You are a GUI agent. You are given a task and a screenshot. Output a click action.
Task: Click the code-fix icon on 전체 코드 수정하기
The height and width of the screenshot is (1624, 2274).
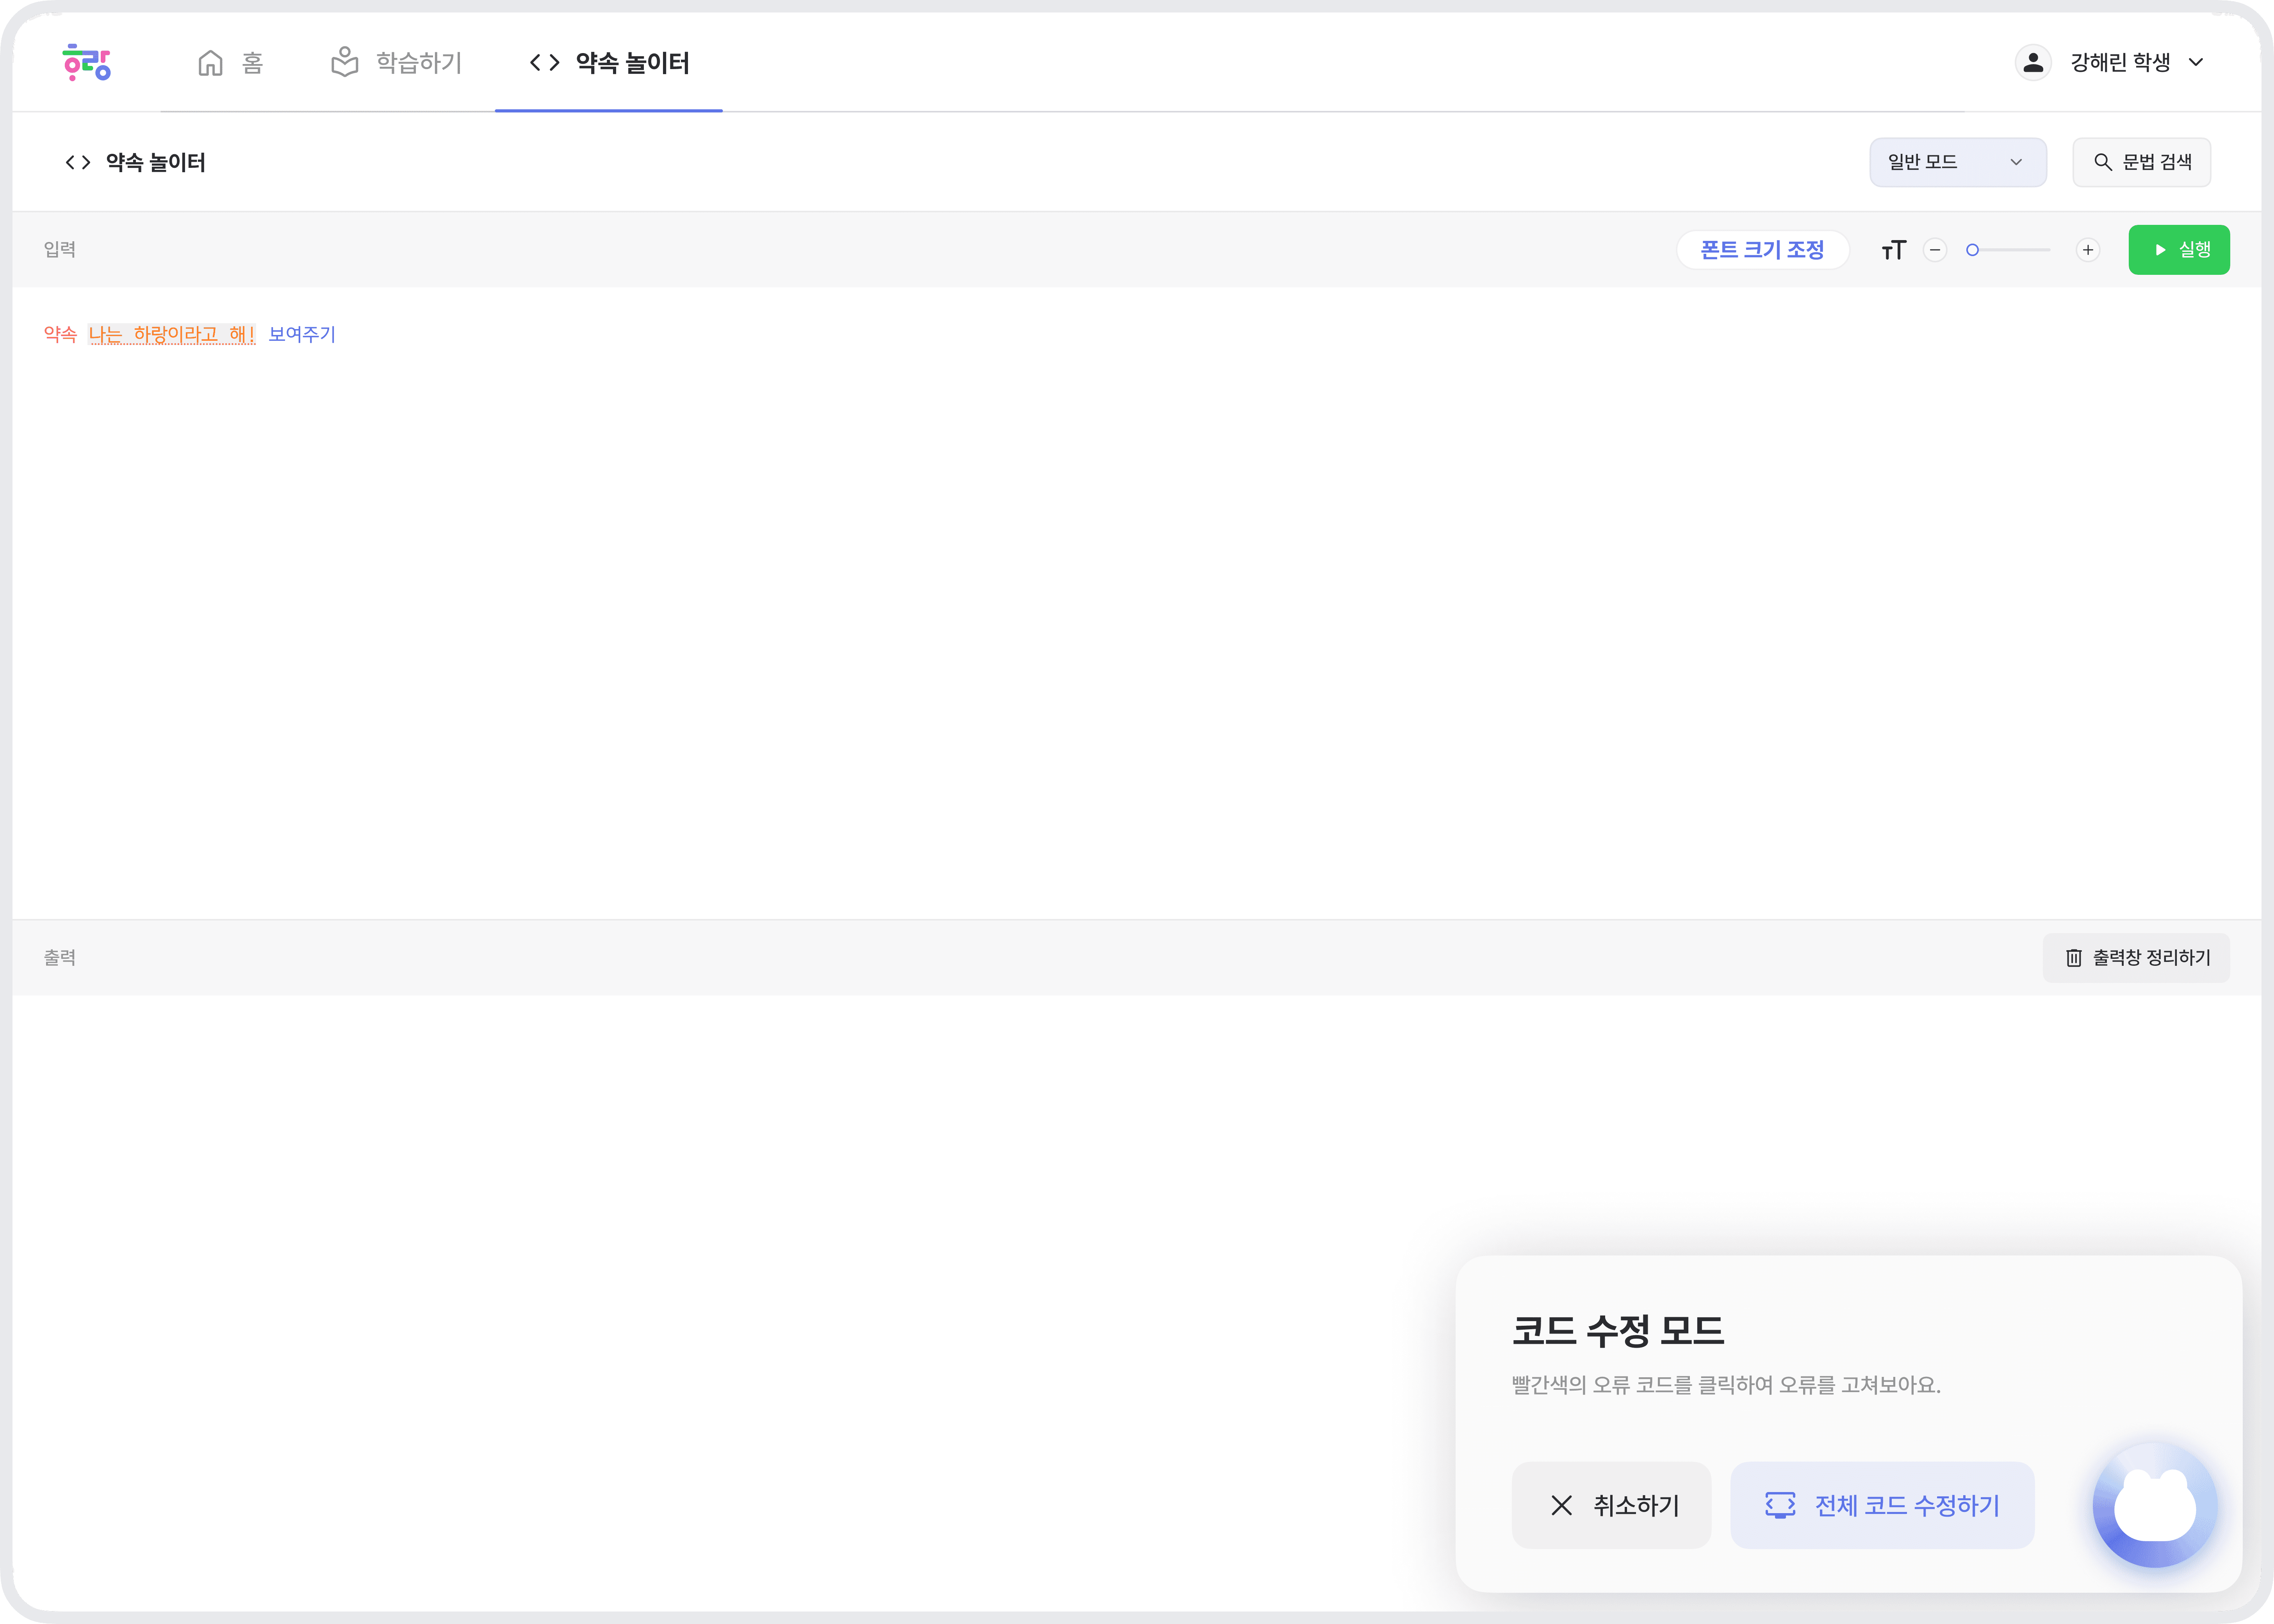(1780, 1505)
